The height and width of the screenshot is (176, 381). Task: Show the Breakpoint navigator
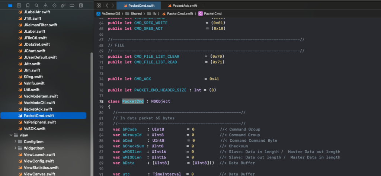[x=72, y=6]
